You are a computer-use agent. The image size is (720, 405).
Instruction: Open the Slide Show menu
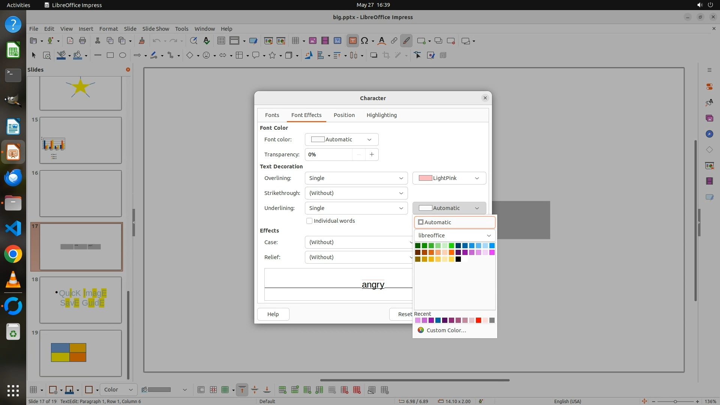[x=155, y=29]
